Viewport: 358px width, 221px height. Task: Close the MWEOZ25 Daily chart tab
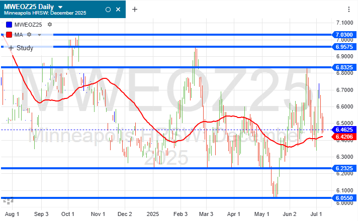point(118,10)
